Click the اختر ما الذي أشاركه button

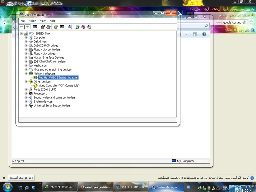21,178
